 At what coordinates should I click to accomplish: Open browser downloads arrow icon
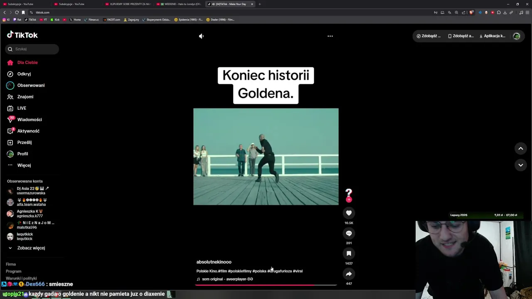tap(505, 12)
